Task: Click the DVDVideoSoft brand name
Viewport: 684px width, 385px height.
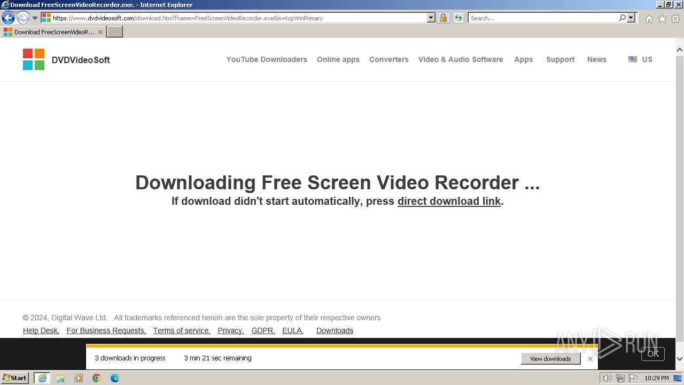Action: (x=81, y=60)
